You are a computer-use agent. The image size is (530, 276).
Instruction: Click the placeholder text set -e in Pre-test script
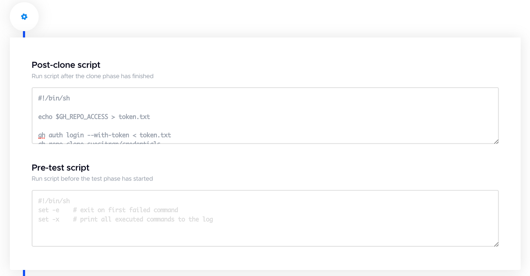point(49,210)
